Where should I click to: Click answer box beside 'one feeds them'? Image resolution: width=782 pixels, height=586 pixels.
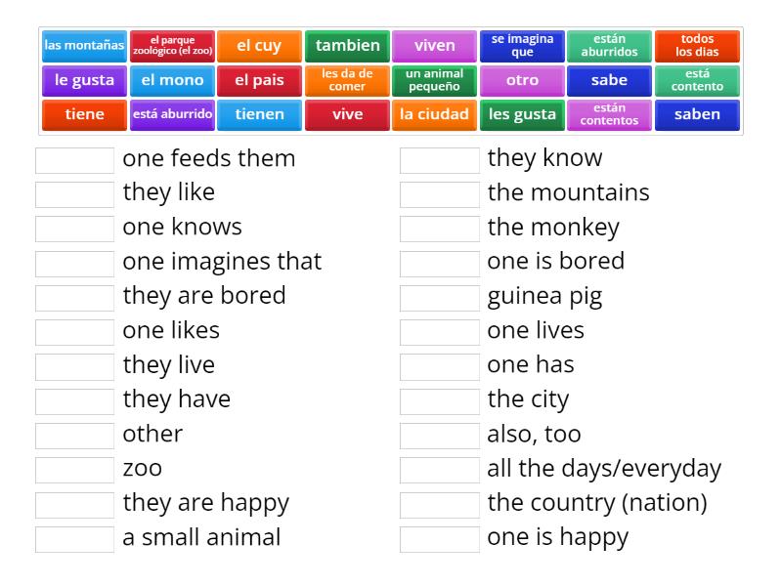(x=75, y=159)
